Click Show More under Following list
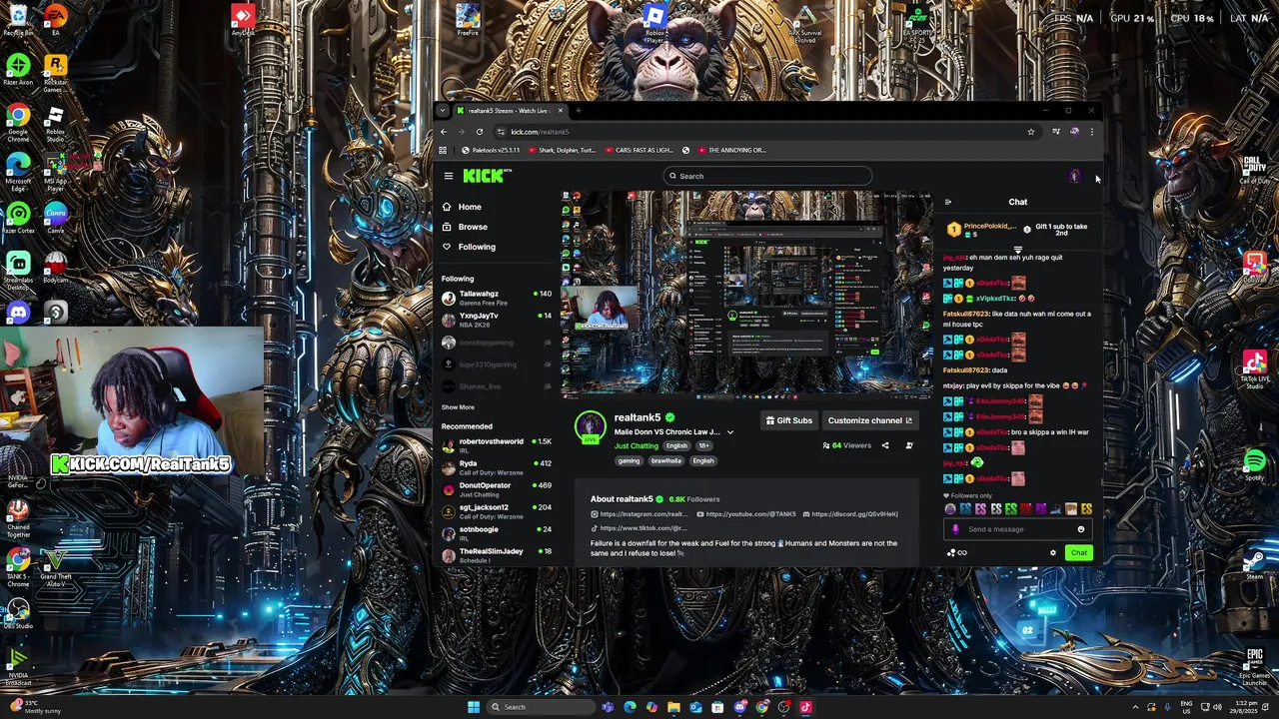The image size is (1279, 719). [x=458, y=407]
